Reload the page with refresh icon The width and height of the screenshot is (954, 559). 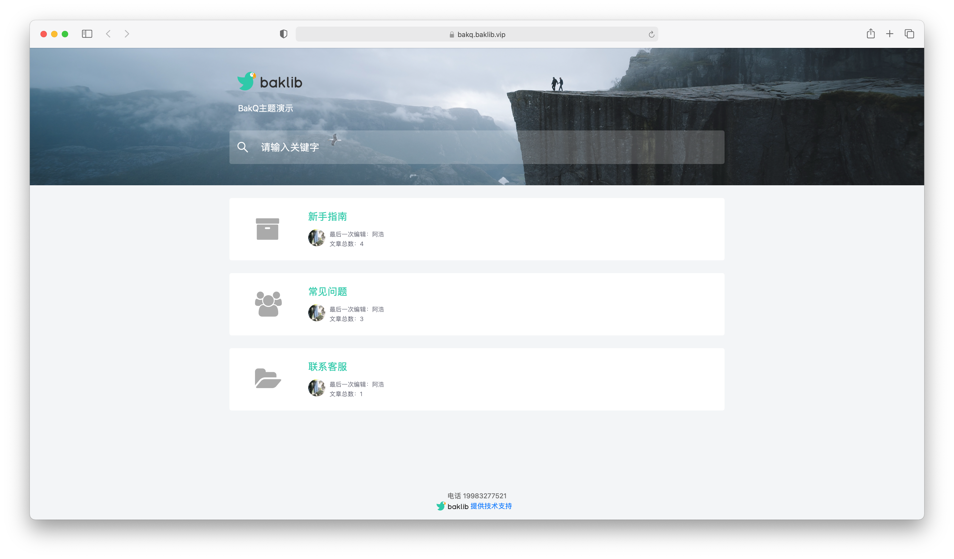[x=651, y=34]
